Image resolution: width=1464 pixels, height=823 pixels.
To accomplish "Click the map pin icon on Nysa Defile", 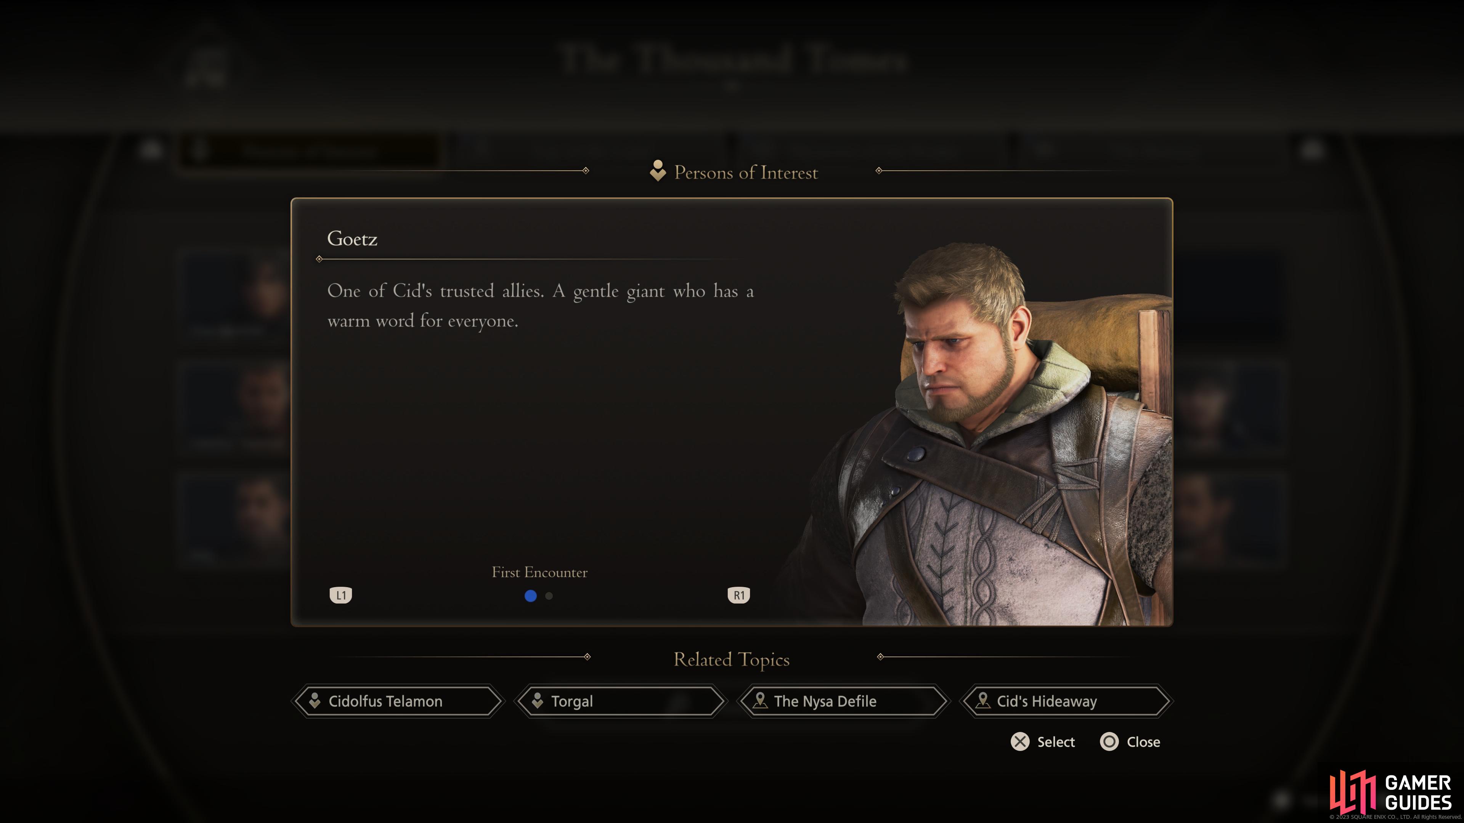I will pyautogui.click(x=760, y=701).
